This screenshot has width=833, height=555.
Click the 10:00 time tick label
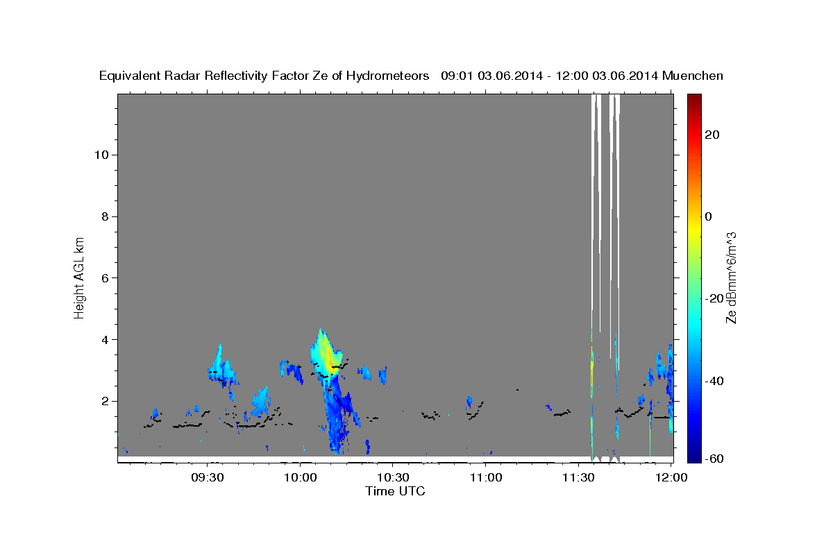301,477
